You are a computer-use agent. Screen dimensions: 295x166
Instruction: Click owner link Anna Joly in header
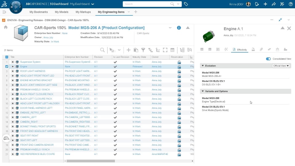pyautogui.click(x=48, y=38)
